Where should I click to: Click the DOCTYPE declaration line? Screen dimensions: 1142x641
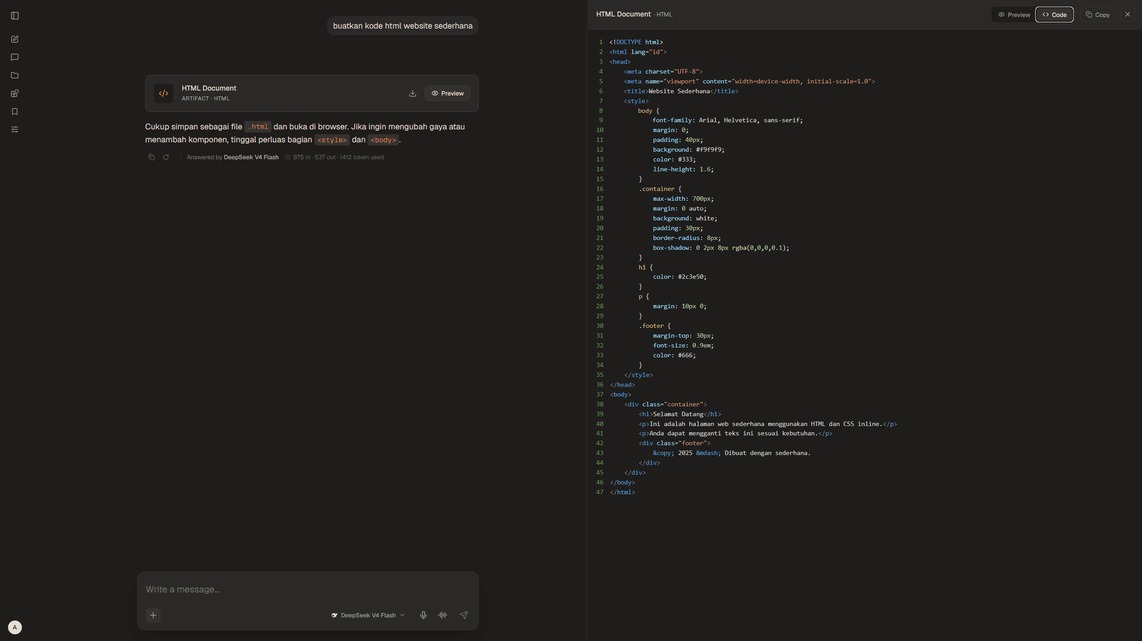[636, 42]
